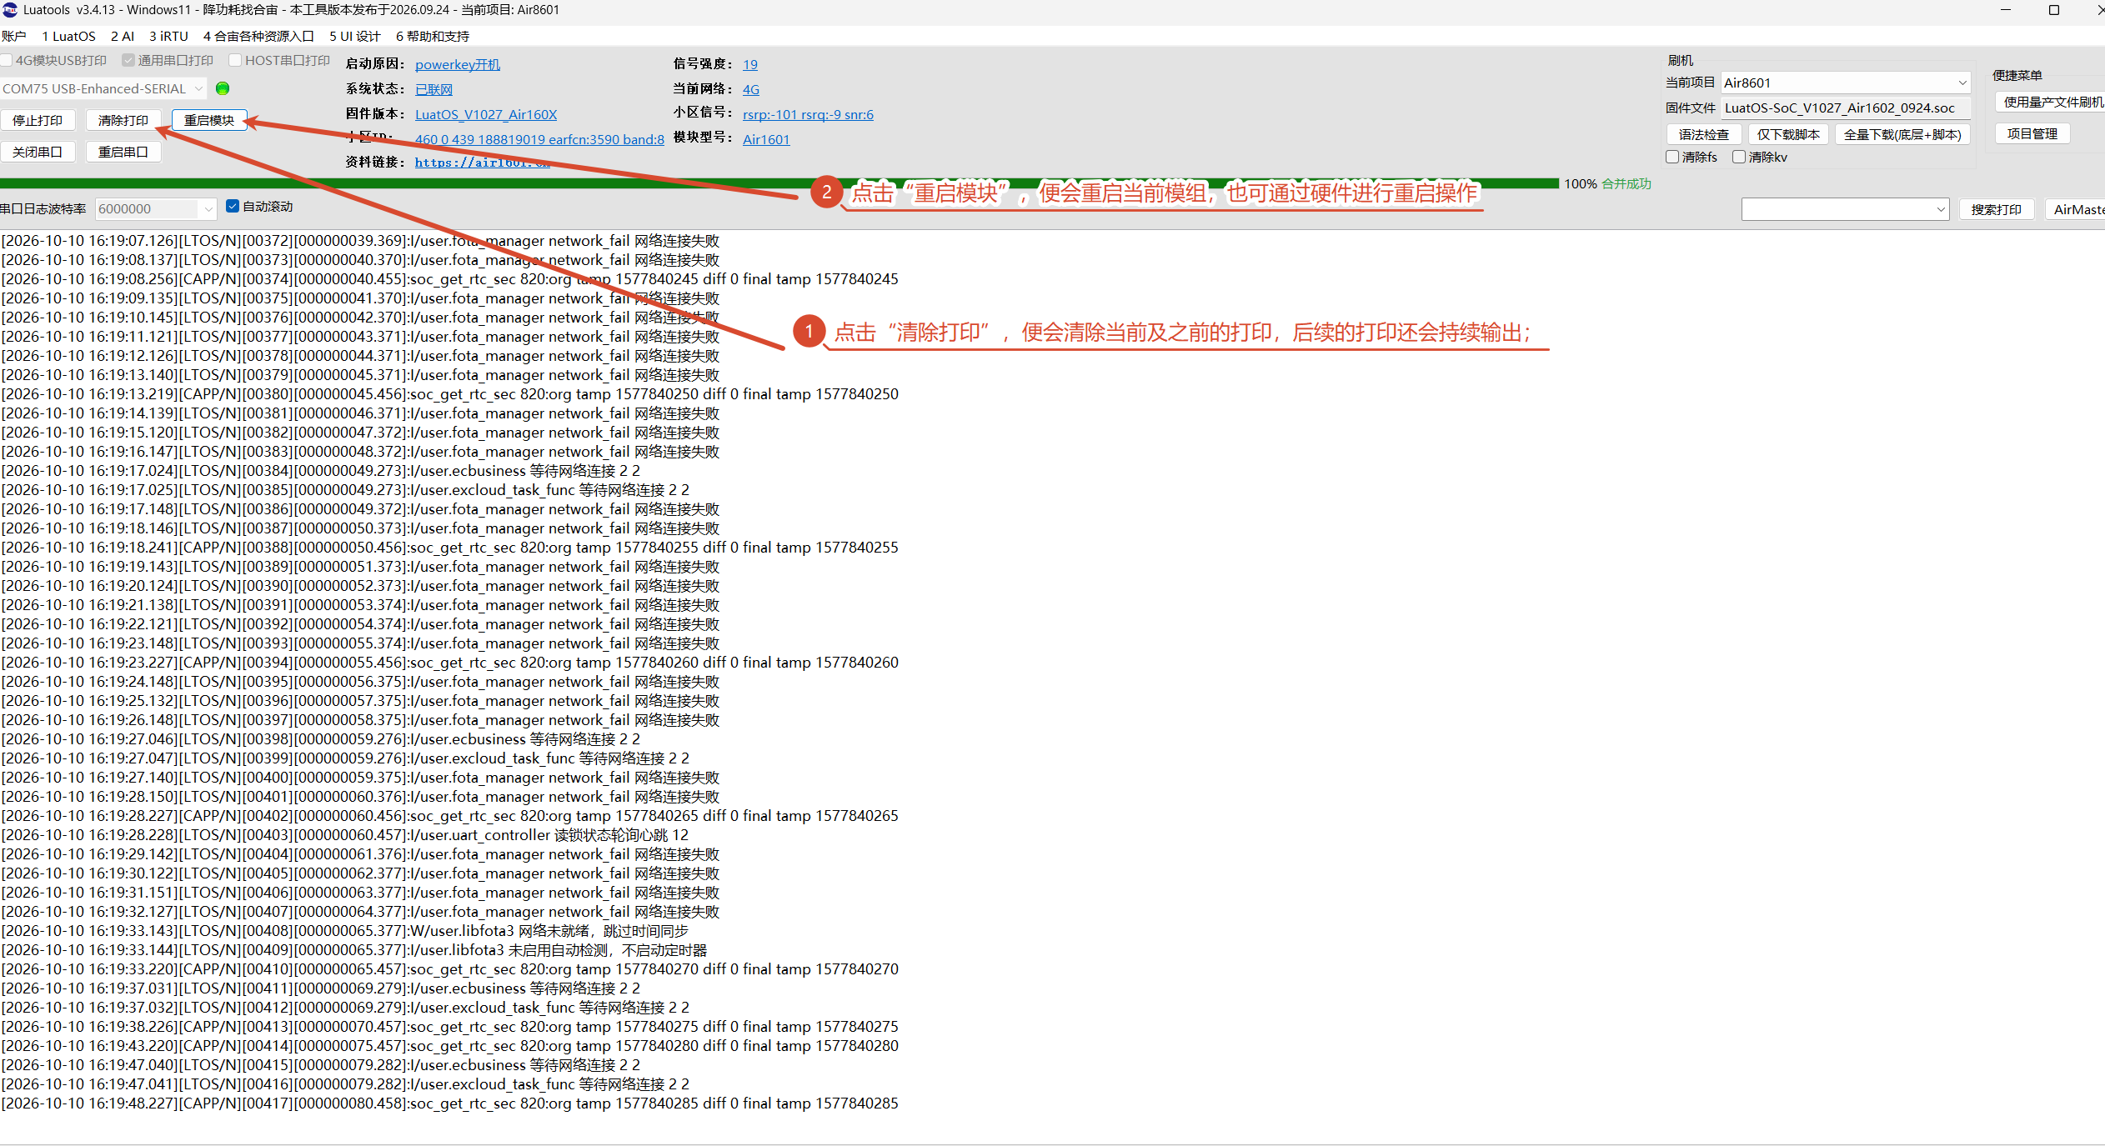Click the 清除打印 button

pyautogui.click(x=123, y=120)
